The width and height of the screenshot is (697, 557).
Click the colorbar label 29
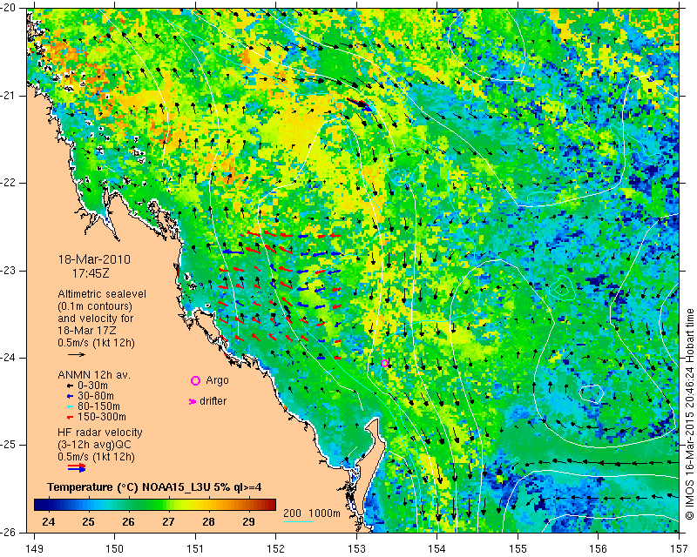248,521
